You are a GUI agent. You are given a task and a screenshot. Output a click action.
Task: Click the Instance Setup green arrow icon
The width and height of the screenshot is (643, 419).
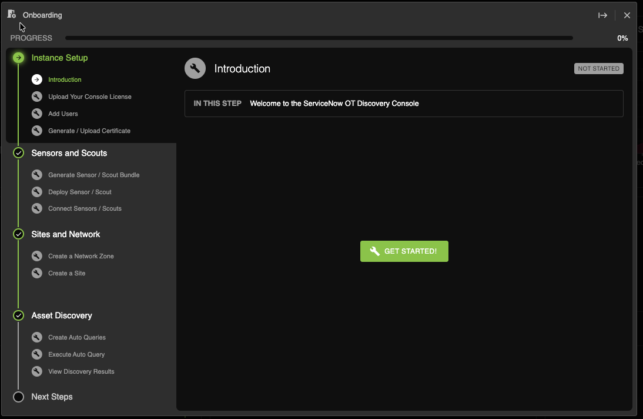point(18,58)
